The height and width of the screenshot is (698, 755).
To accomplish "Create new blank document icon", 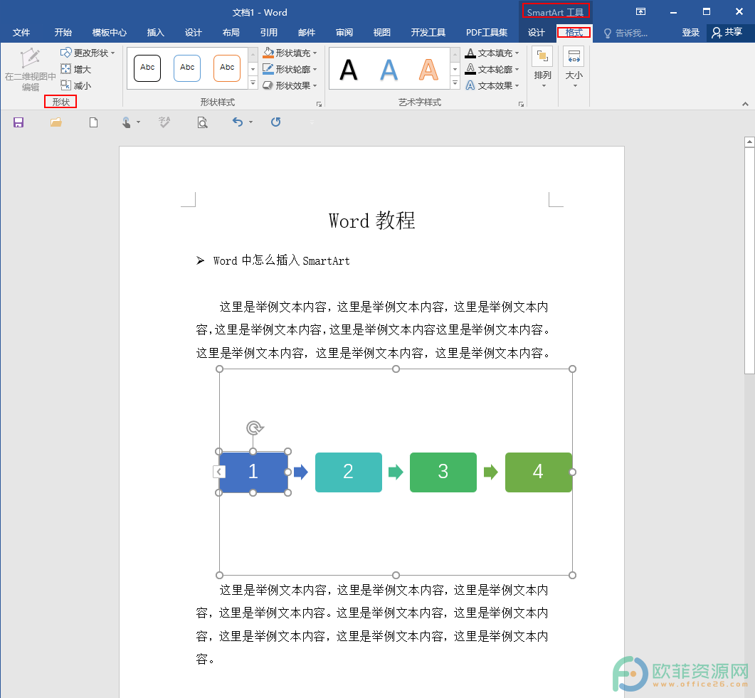I will (93, 122).
